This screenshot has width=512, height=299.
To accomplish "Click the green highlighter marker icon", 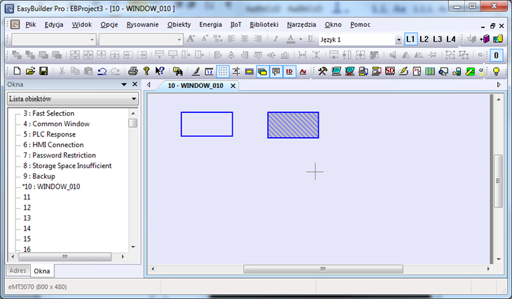I will 470,71.
